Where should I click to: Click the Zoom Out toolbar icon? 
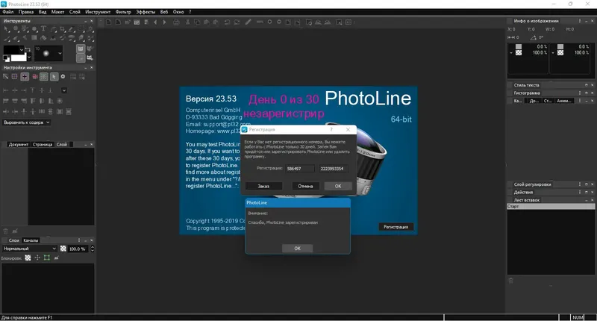279,22
